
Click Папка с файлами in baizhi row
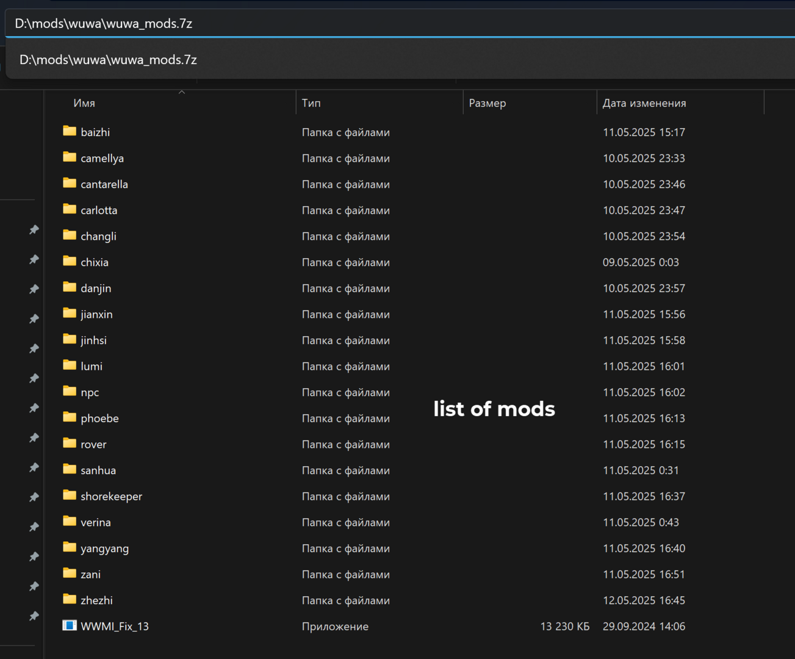[346, 132]
